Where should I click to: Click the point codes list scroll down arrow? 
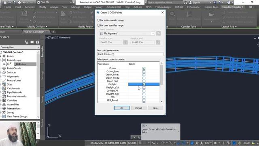pyautogui.click(x=161, y=101)
